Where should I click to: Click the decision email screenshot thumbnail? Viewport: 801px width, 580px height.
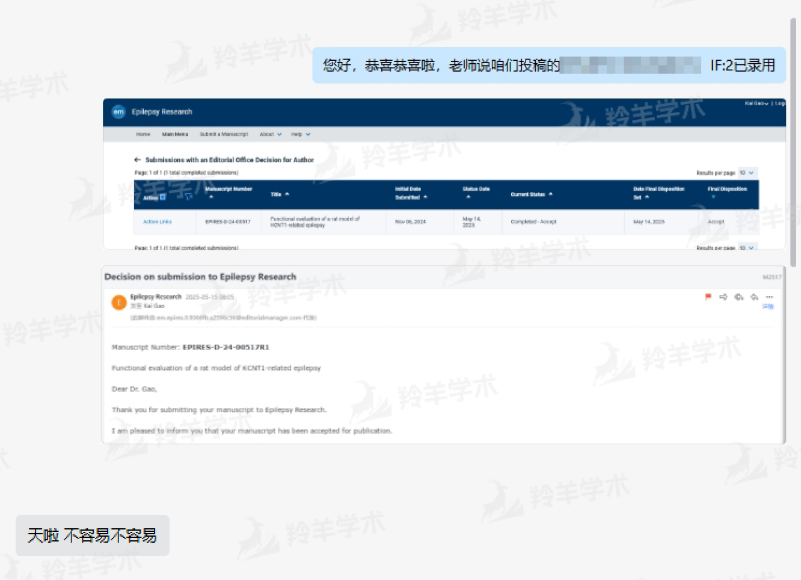pos(444,355)
